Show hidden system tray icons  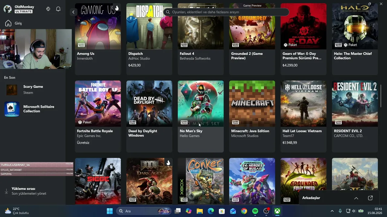pos(332,211)
